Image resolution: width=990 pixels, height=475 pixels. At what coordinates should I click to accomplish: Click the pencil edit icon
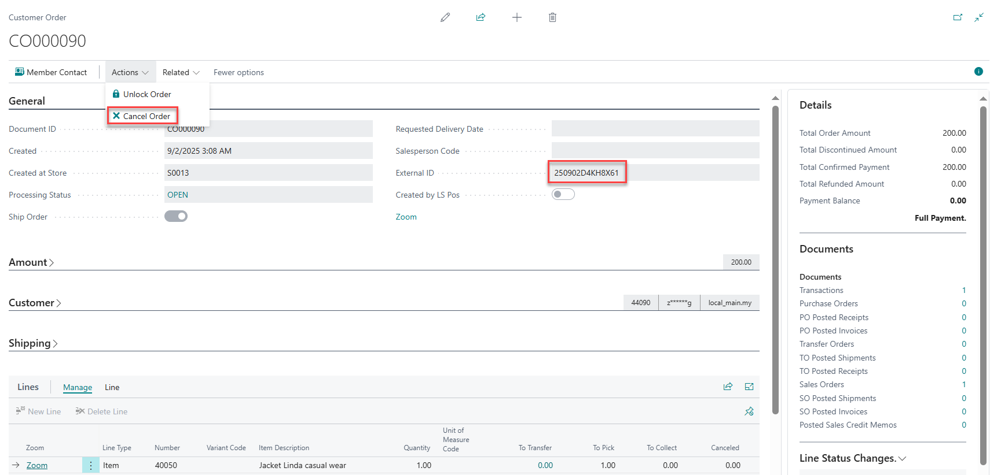click(x=445, y=17)
